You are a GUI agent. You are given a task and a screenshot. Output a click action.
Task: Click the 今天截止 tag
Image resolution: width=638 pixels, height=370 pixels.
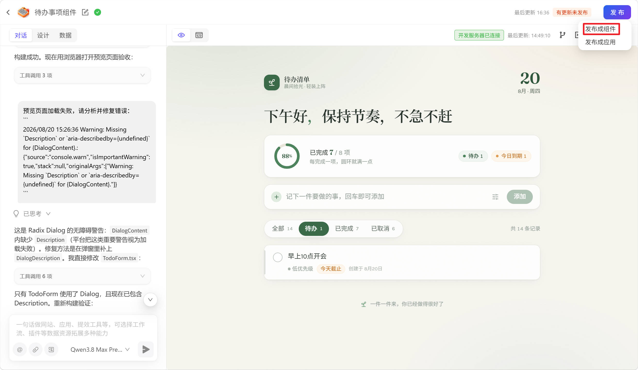[x=331, y=269]
